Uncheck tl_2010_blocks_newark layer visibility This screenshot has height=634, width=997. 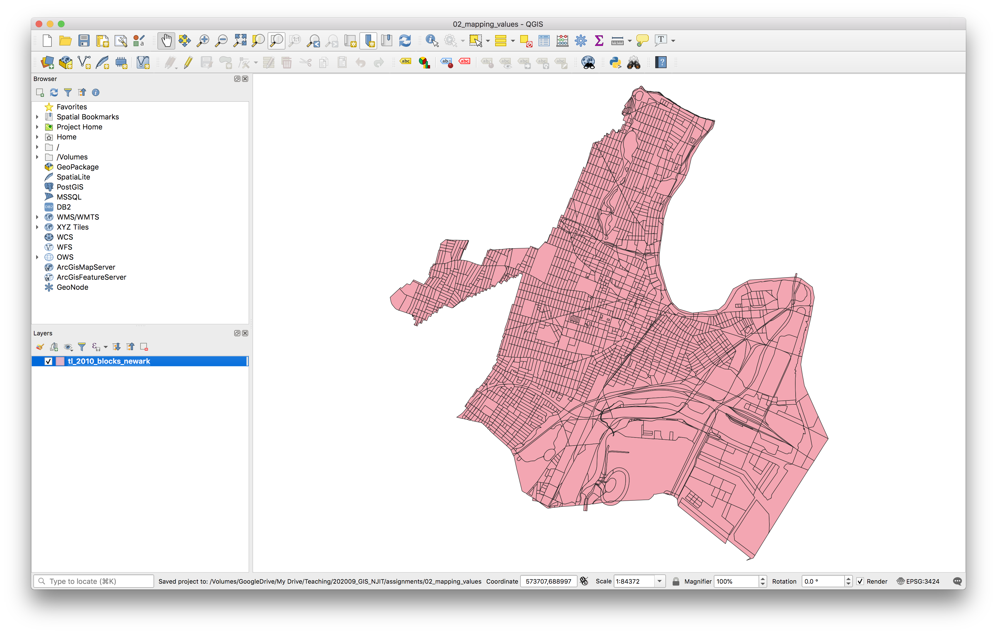click(x=48, y=361)
